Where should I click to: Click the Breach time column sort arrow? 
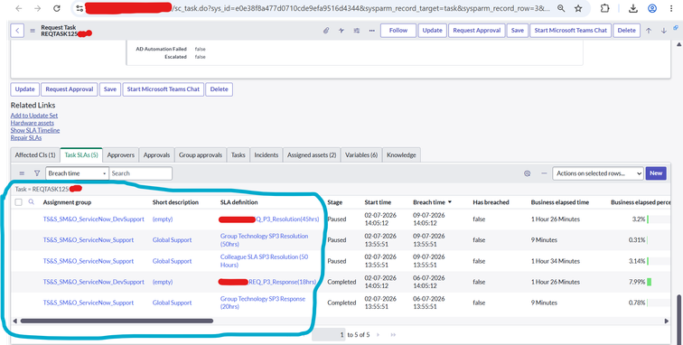coord(450,202)
